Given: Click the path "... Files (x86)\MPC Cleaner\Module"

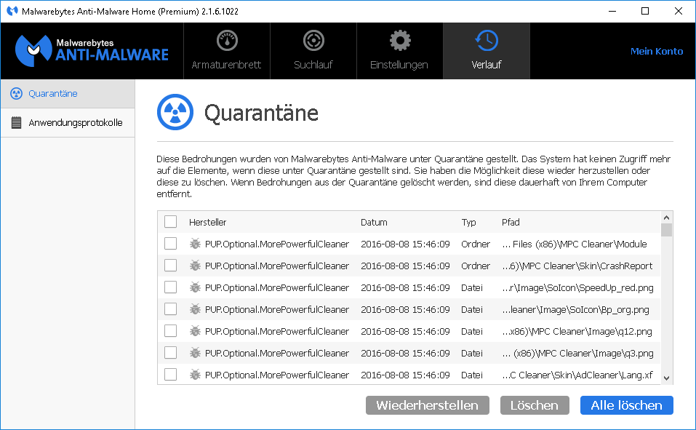Looking at the screenshot, I should (575, 244).
